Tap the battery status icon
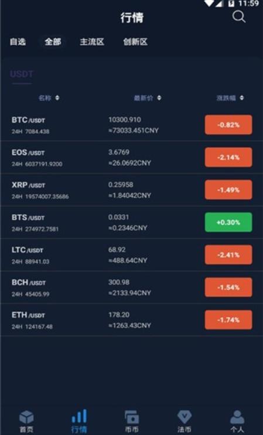 click(231, 4)
